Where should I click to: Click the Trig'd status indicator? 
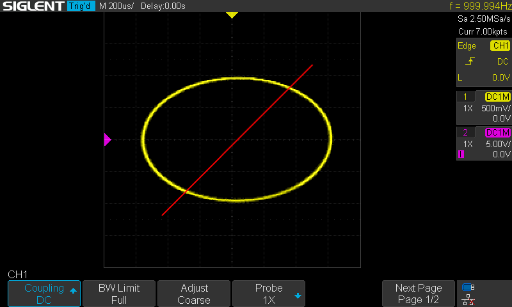81,6
